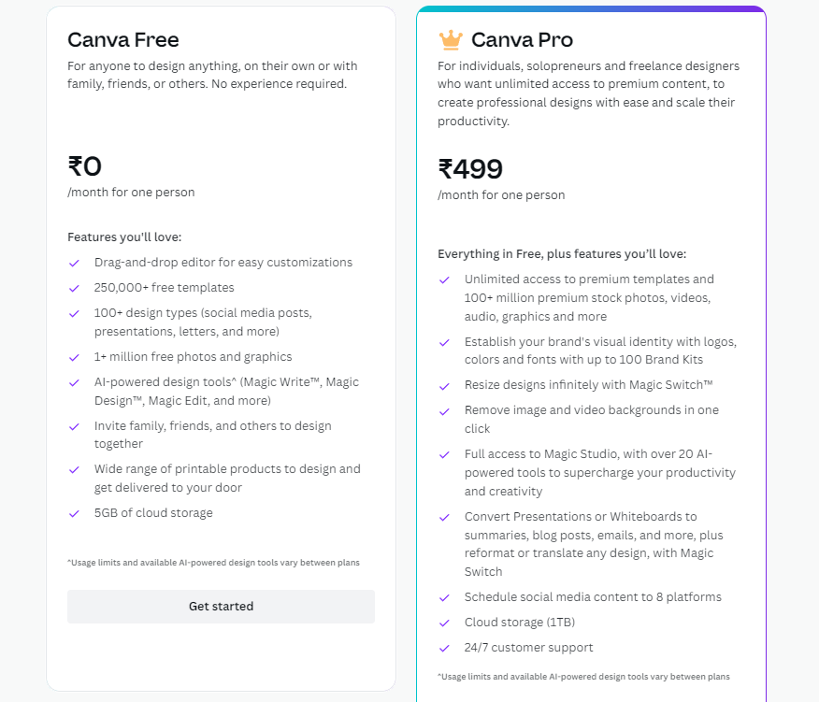Click checkmark beside 1+ million free photos
Screen dimensions: 819x702
(x=74, y=358)
